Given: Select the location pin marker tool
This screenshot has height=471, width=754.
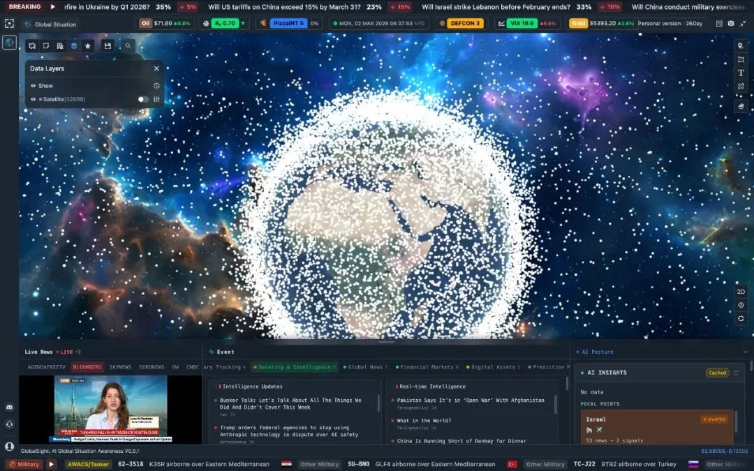Looking at the screenshot, I should [741, 46].
